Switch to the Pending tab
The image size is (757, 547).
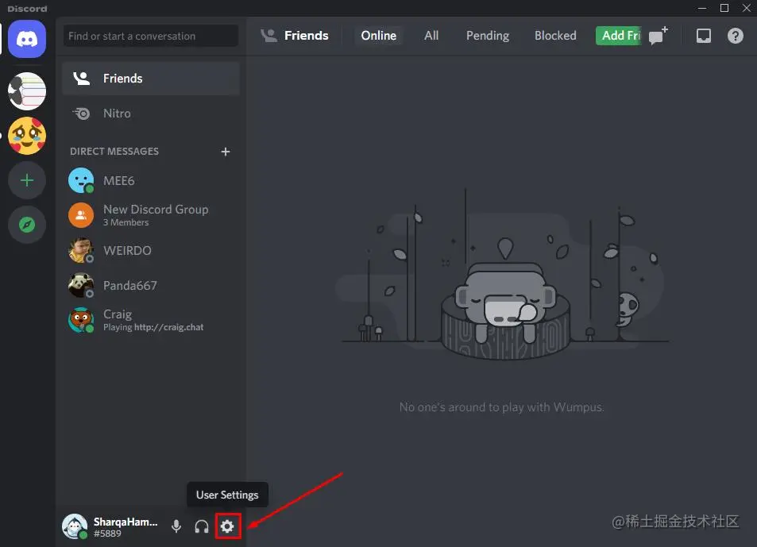[x=488, y=36]
